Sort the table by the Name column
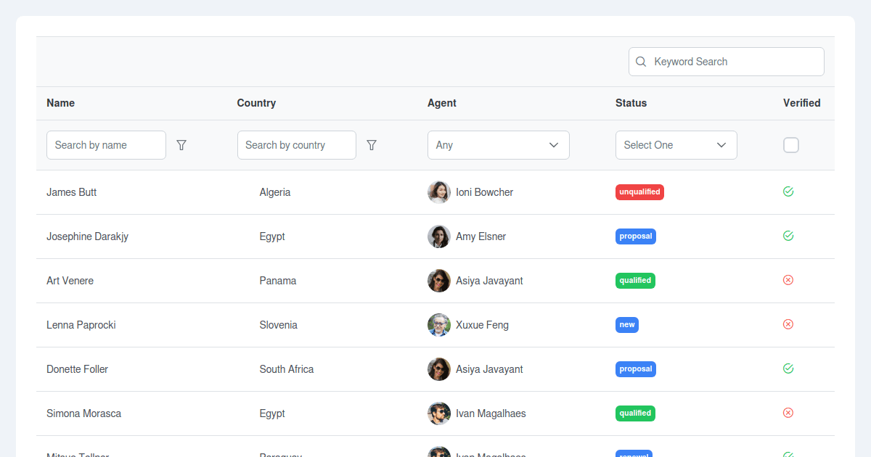Screen dimensions: 871x457 60,103
